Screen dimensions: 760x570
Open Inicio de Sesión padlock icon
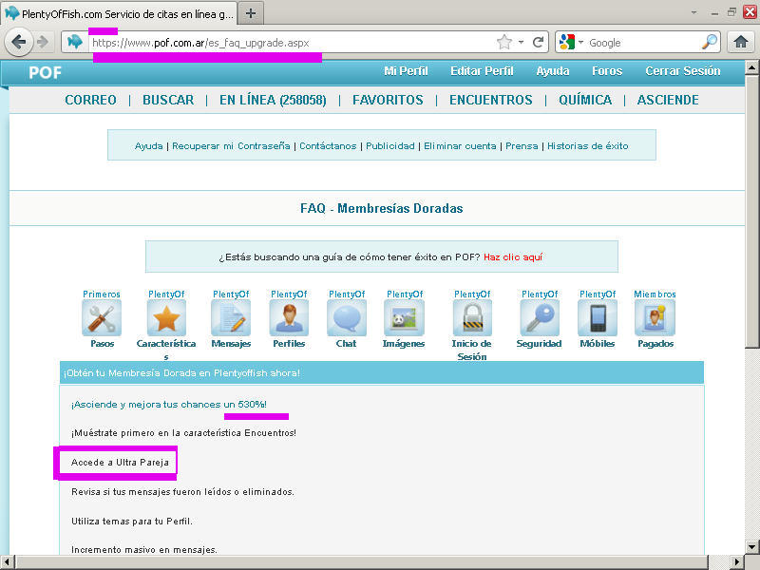[472, 318]
